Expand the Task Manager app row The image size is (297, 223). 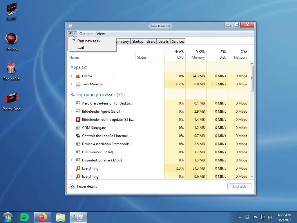coord(71,84)
